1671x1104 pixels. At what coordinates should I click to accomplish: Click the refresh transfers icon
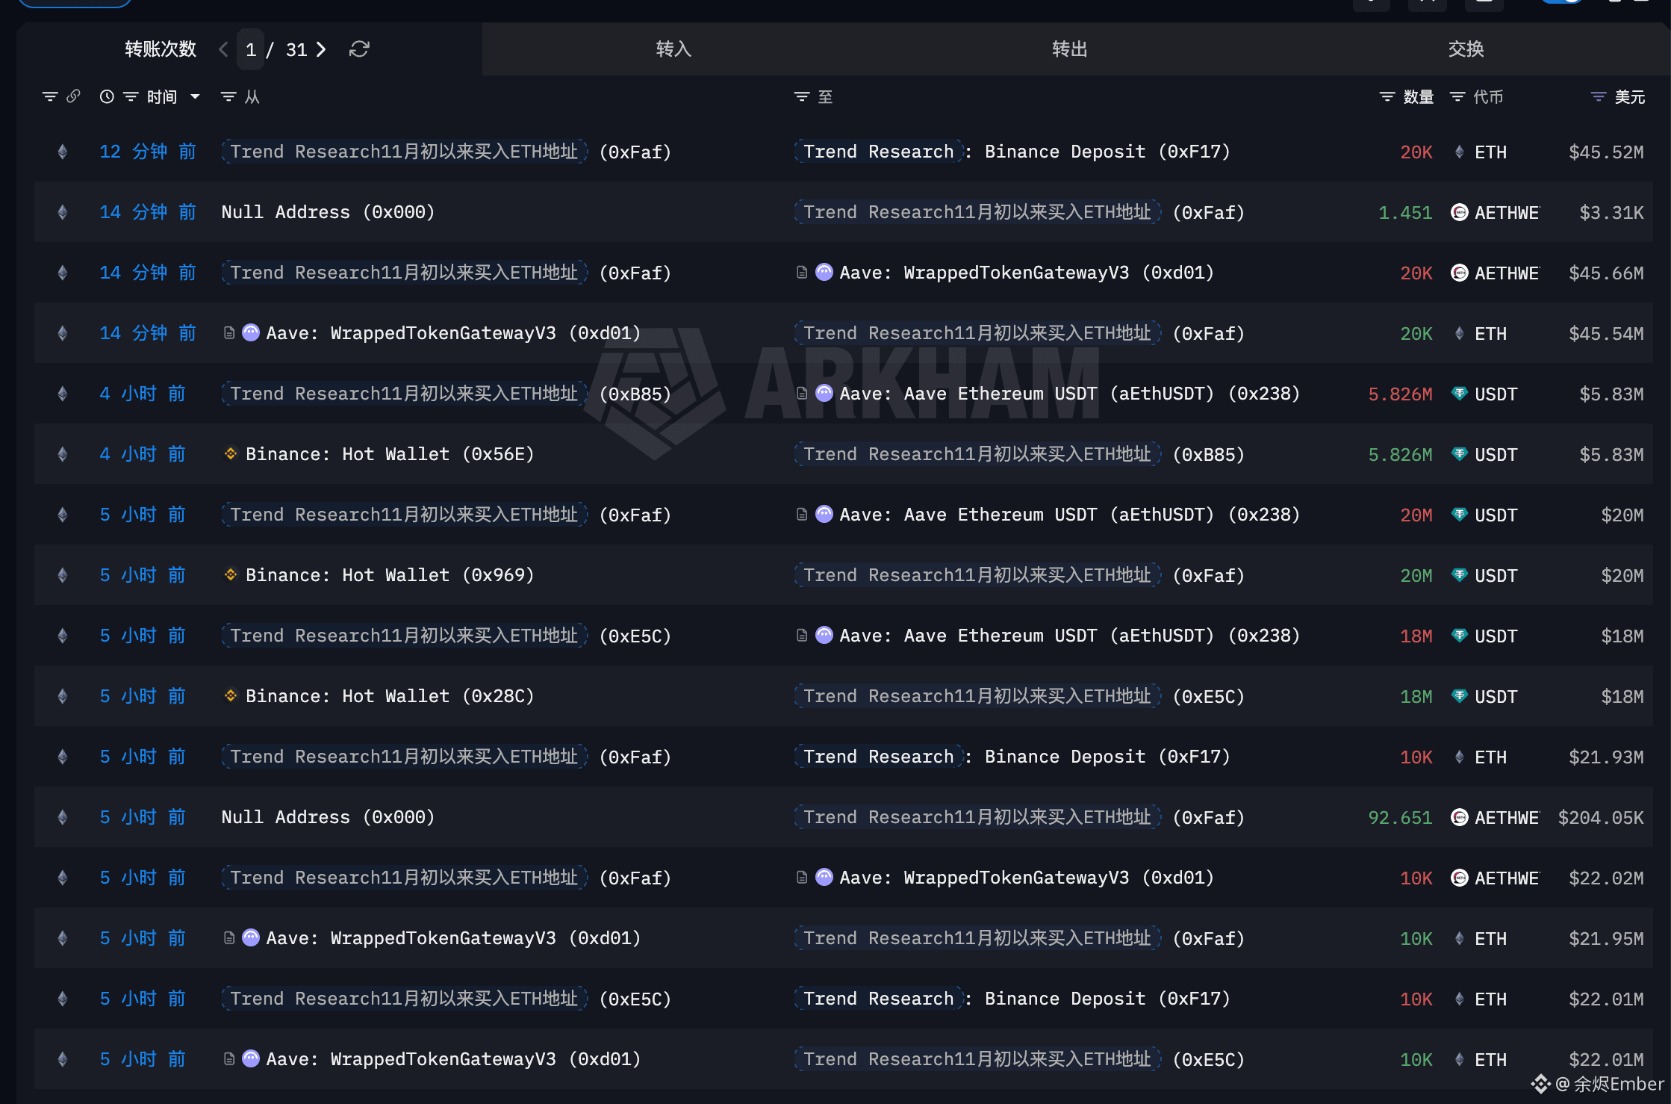pos(359,49)
